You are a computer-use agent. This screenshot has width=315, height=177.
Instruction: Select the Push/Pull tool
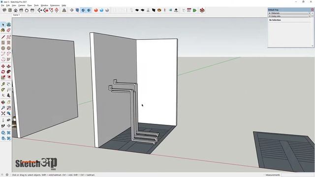tap(9, 66)
